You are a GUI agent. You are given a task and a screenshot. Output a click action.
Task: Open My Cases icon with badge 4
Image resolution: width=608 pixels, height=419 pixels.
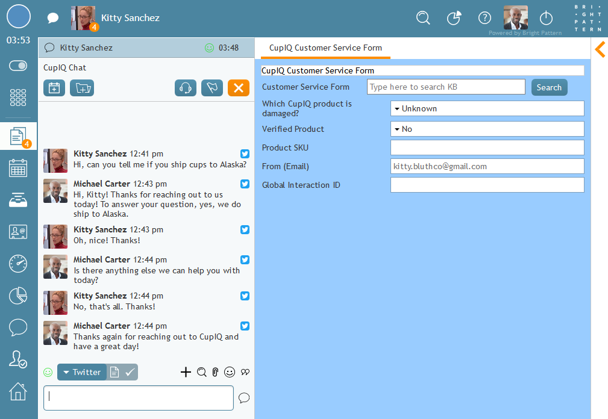tap(19, 136)
